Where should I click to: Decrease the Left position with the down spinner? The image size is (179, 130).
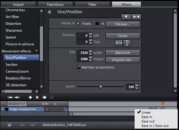[91, 37]
